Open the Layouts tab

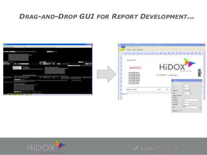tap(134, 50)
